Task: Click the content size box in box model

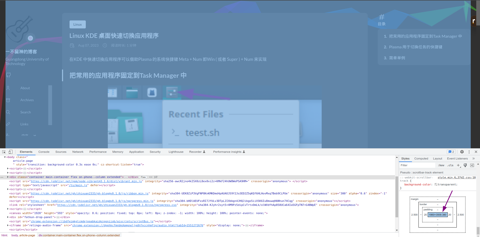Action: pyautogui.click(x=437, y=215)
